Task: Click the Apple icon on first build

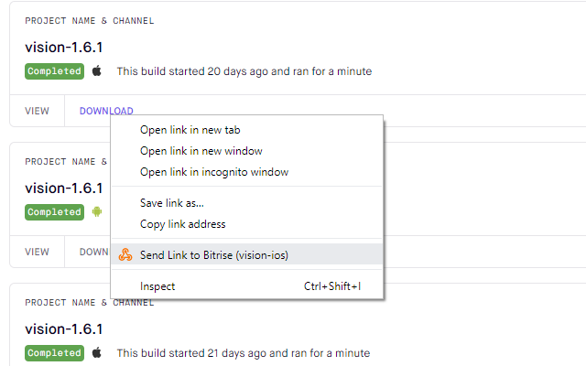Action: pyautogui.click(x=97, y=70)
